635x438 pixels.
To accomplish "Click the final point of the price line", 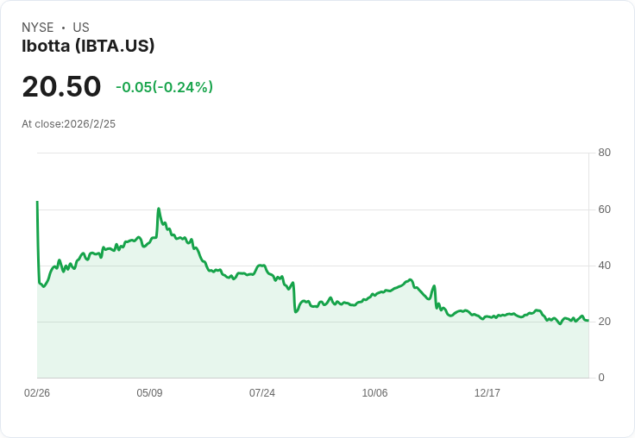I will click(x=588, y=321).
